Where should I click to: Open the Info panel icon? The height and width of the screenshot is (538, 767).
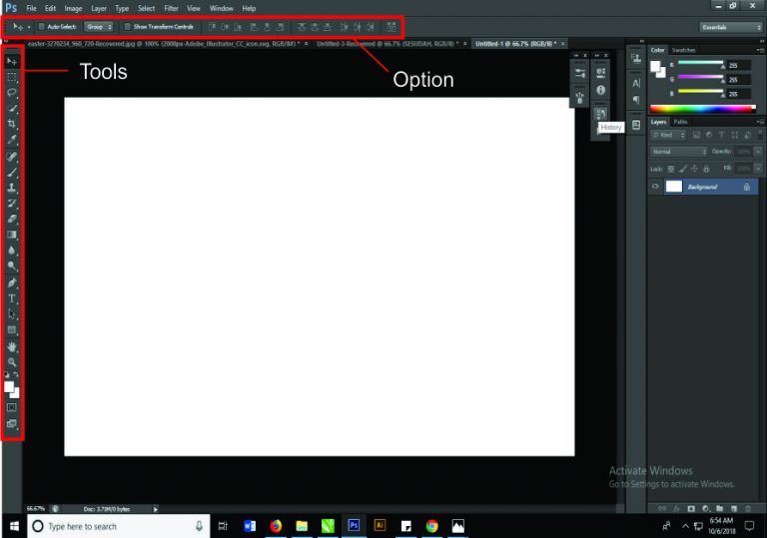[600, 90]
